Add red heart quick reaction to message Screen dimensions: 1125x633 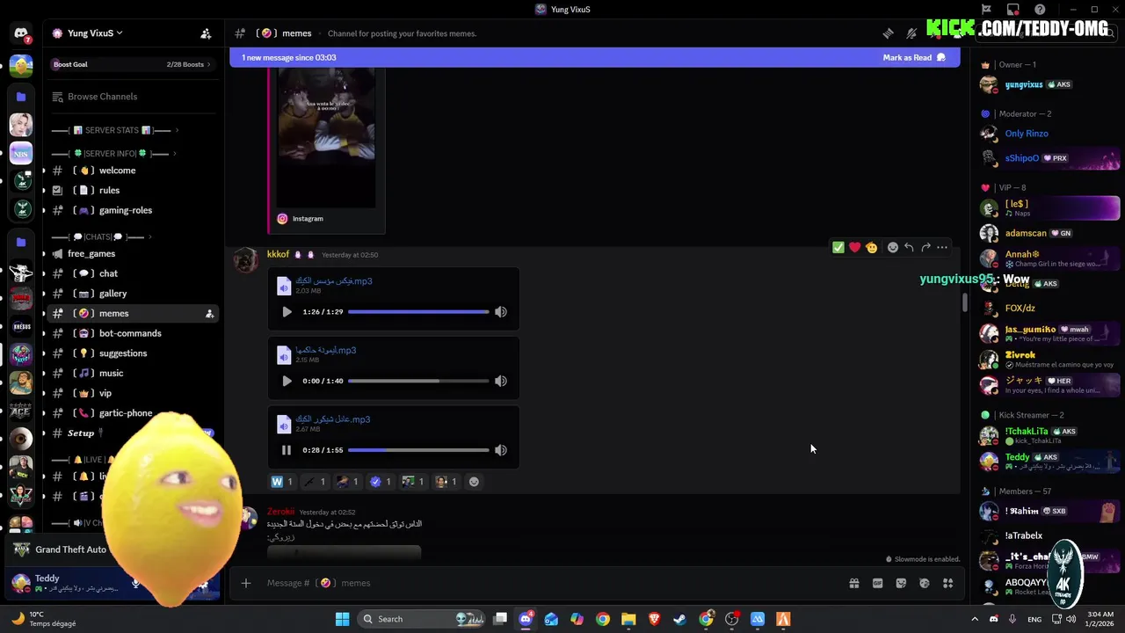[855, 248]
